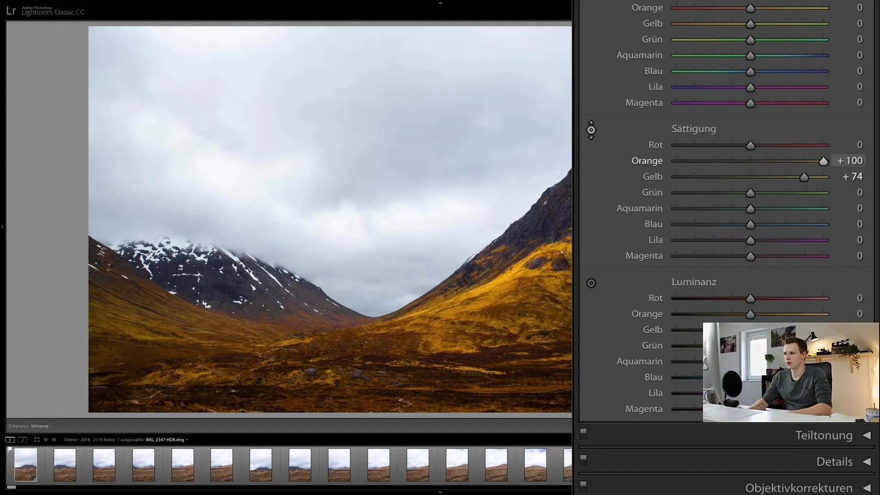This screenshot has height=495, width=880.
Task: Click the main window 1 display button
Action: point(10,440)
